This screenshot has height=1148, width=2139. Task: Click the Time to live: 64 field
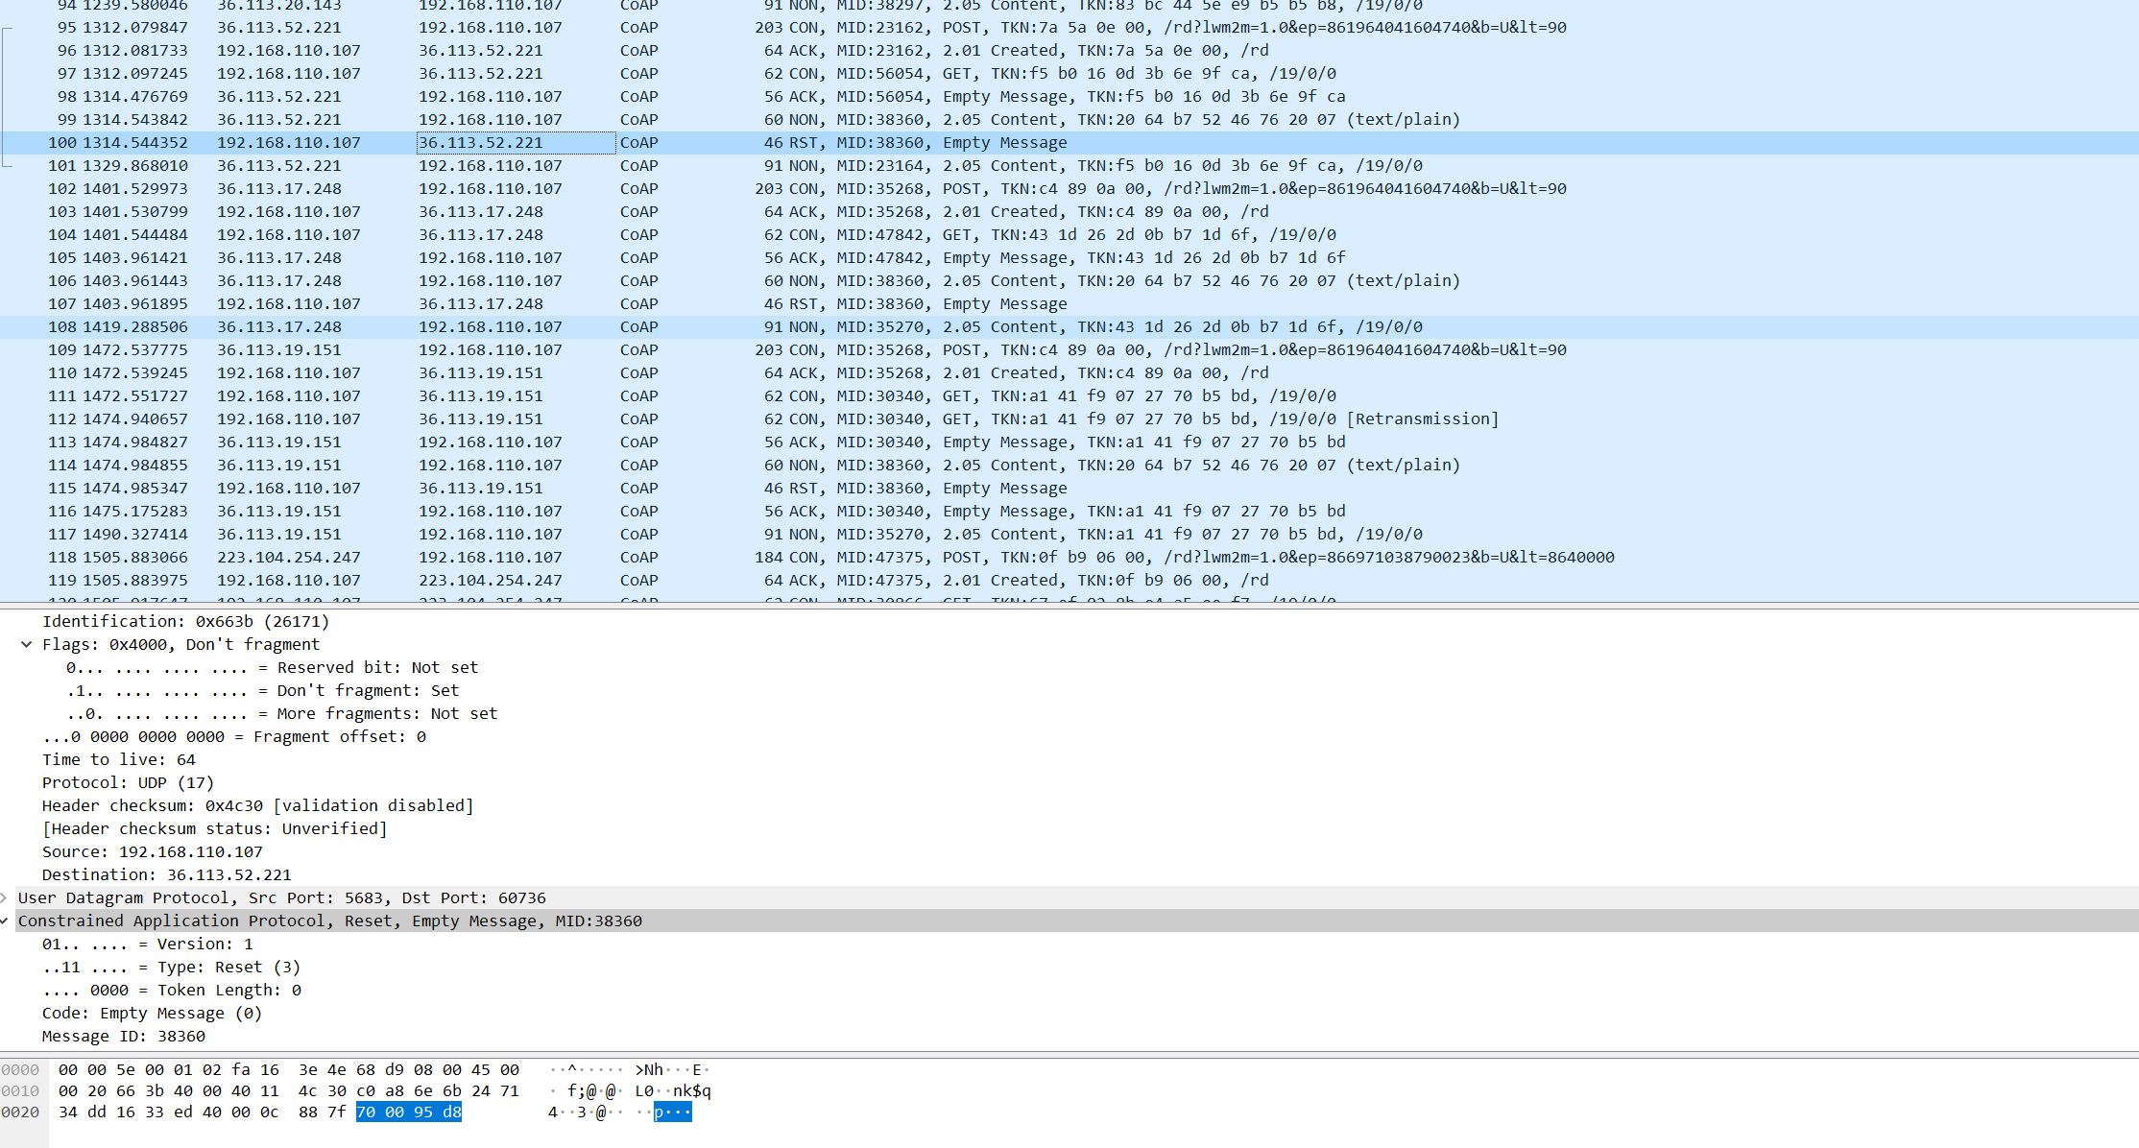[123, 759]
